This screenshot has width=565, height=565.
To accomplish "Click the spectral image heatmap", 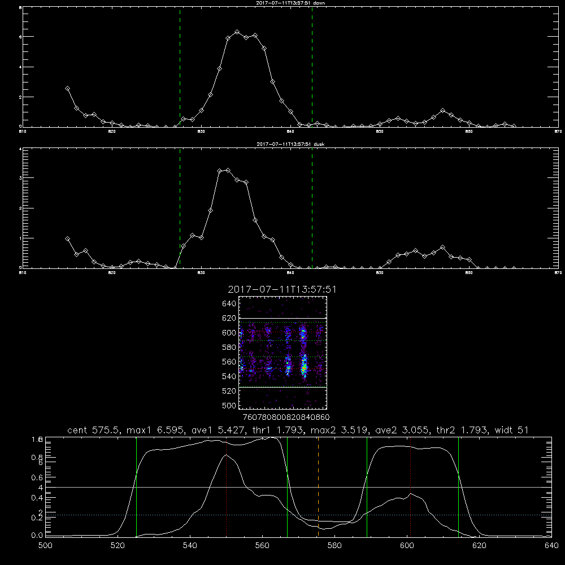I will click(x=282, y=353).
